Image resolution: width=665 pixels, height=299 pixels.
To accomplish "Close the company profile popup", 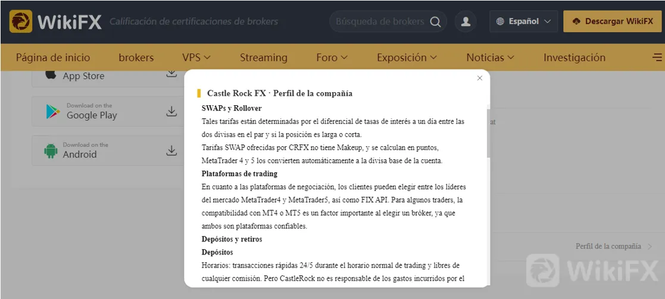I will click(480, 78).
